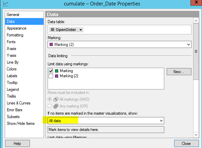202x148 pixels.
Task: Check the Marking (2) checkbox
Action: tap(51, 76)
